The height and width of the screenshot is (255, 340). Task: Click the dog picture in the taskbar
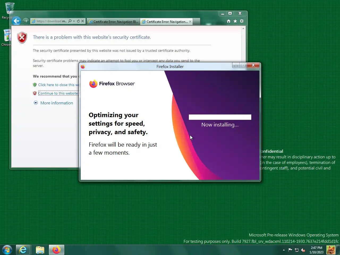point(331,250)
